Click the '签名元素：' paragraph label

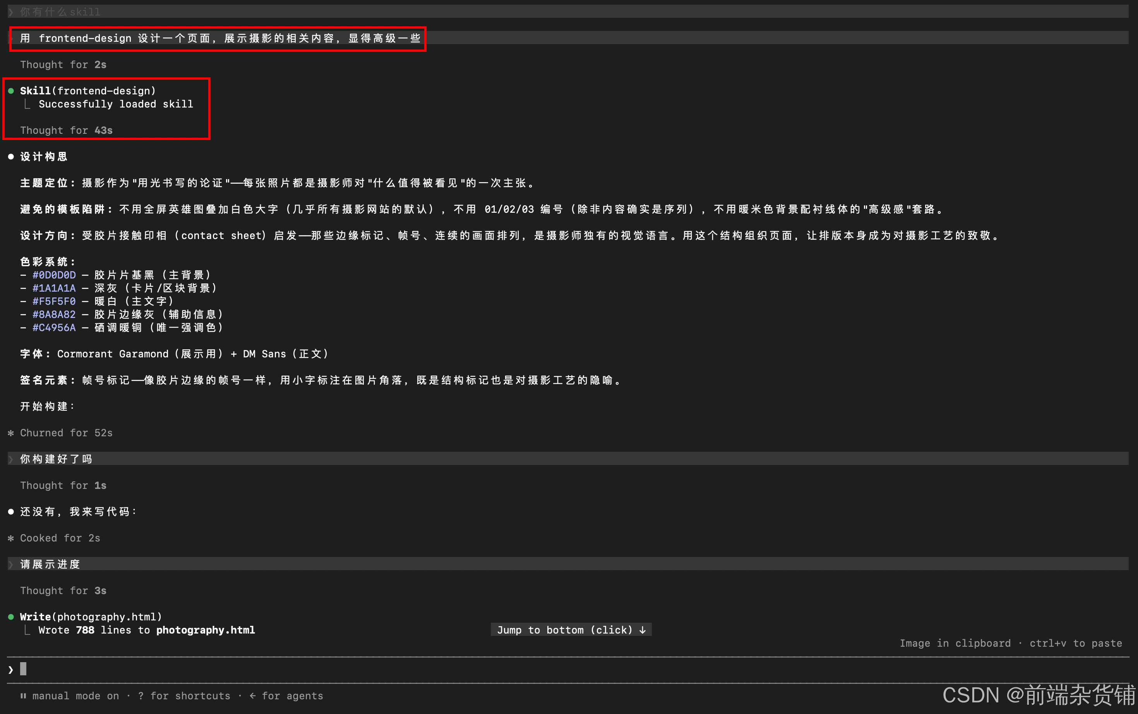[48, 380]
